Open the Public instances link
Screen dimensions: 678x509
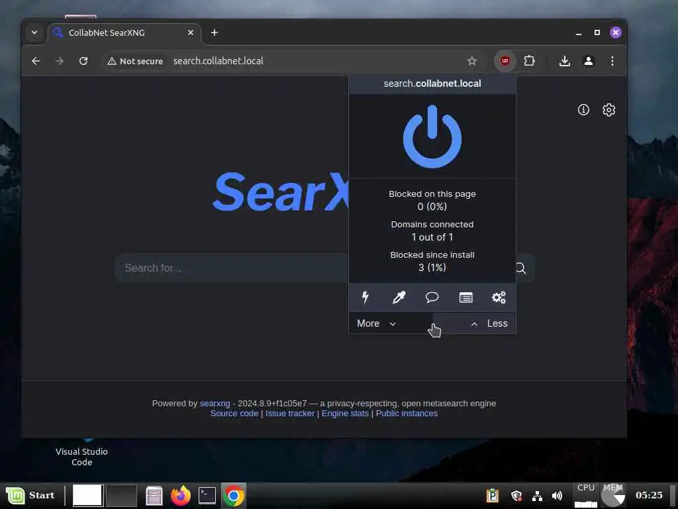pos(407,414)
